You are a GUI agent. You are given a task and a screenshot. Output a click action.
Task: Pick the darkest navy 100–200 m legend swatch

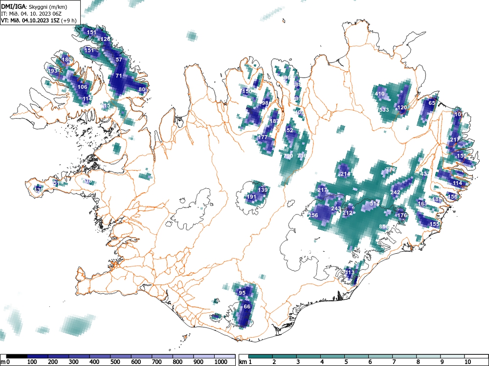tap(38, 356)
